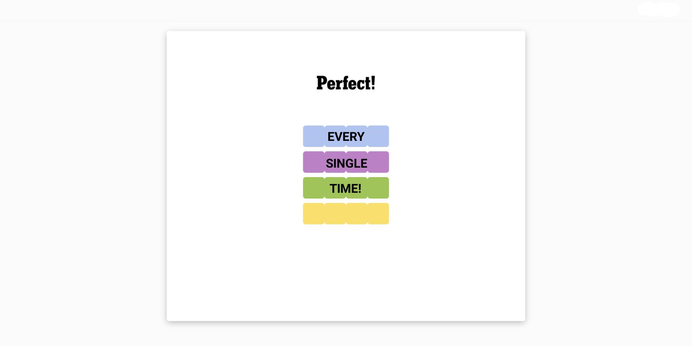Click the first yellow square in the bottom row

coord(314,213)
